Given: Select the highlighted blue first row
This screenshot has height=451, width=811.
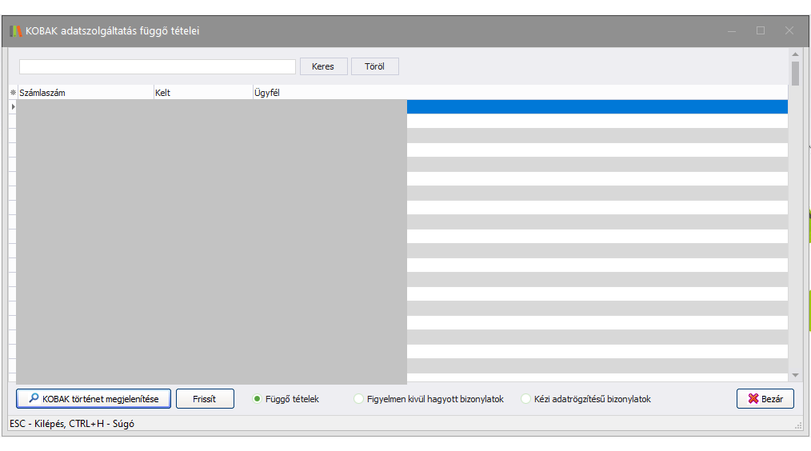Looking at the screenshot, I should 597,106.
